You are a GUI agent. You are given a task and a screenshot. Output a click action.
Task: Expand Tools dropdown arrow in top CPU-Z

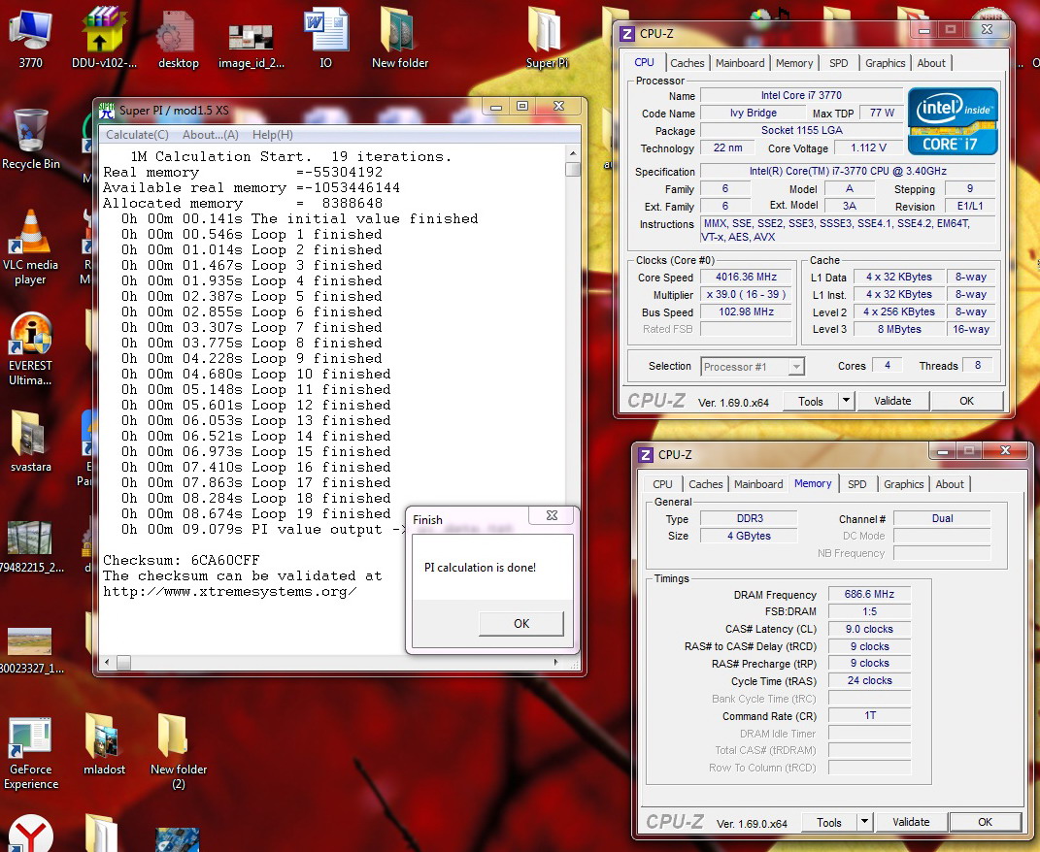(x=846, y=401)
